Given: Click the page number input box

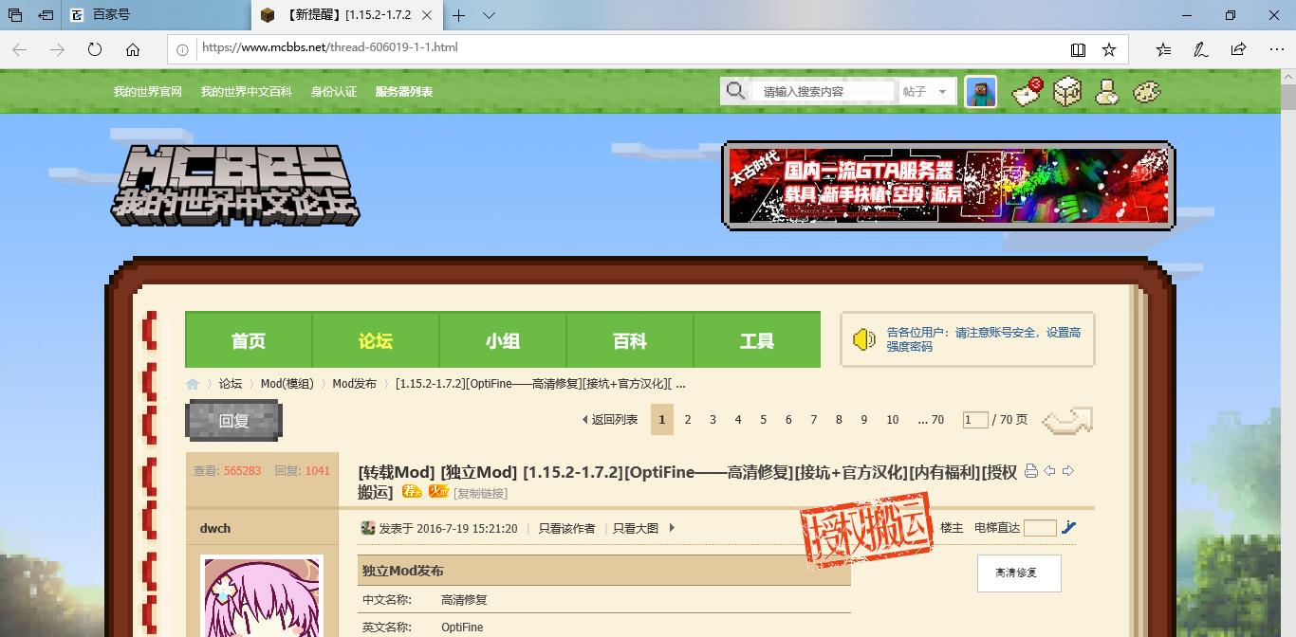Looking at the screenshot, I should (x=975, y=419).
